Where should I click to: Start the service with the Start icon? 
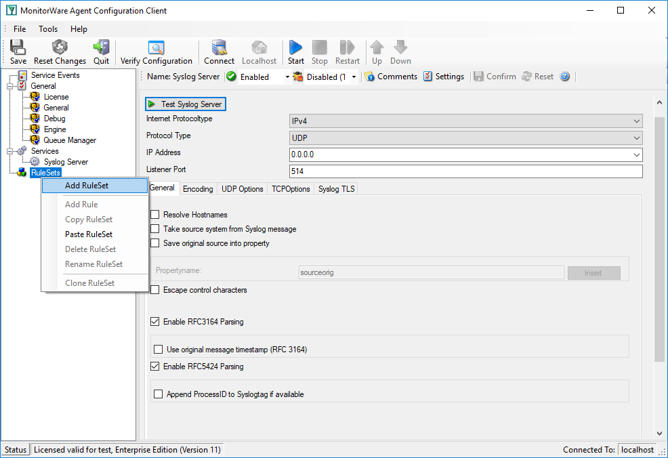295,52
